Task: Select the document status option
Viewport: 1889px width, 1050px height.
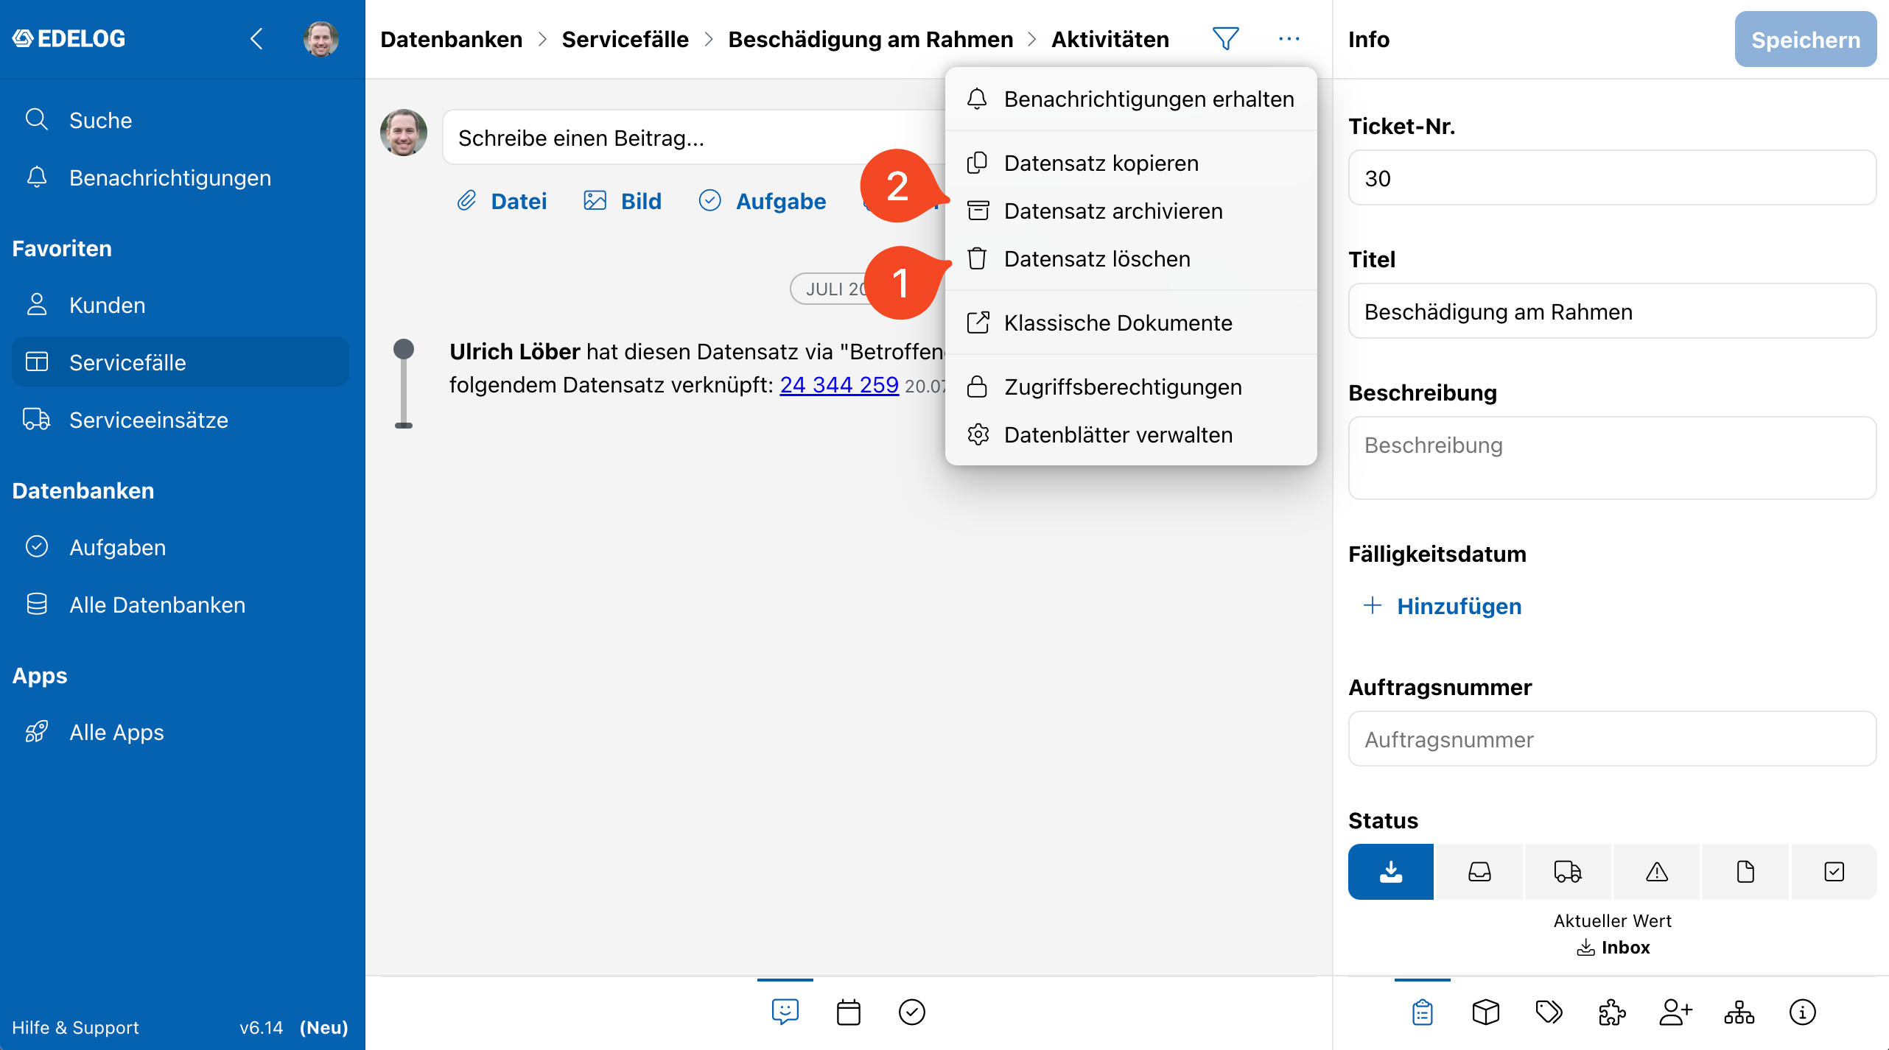Action: (x=1745, y=872)
